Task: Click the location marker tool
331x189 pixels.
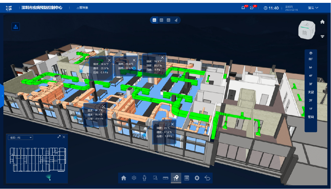Action: point(176,178)
